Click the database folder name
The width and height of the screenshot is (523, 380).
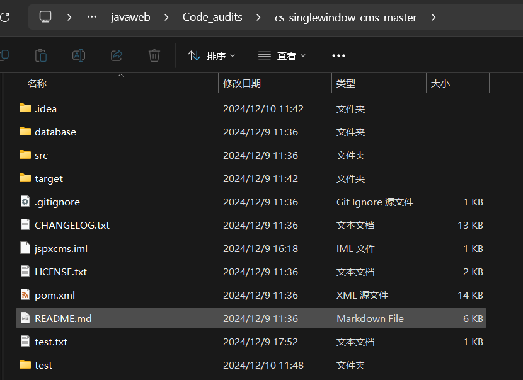[x=55, y=132]
